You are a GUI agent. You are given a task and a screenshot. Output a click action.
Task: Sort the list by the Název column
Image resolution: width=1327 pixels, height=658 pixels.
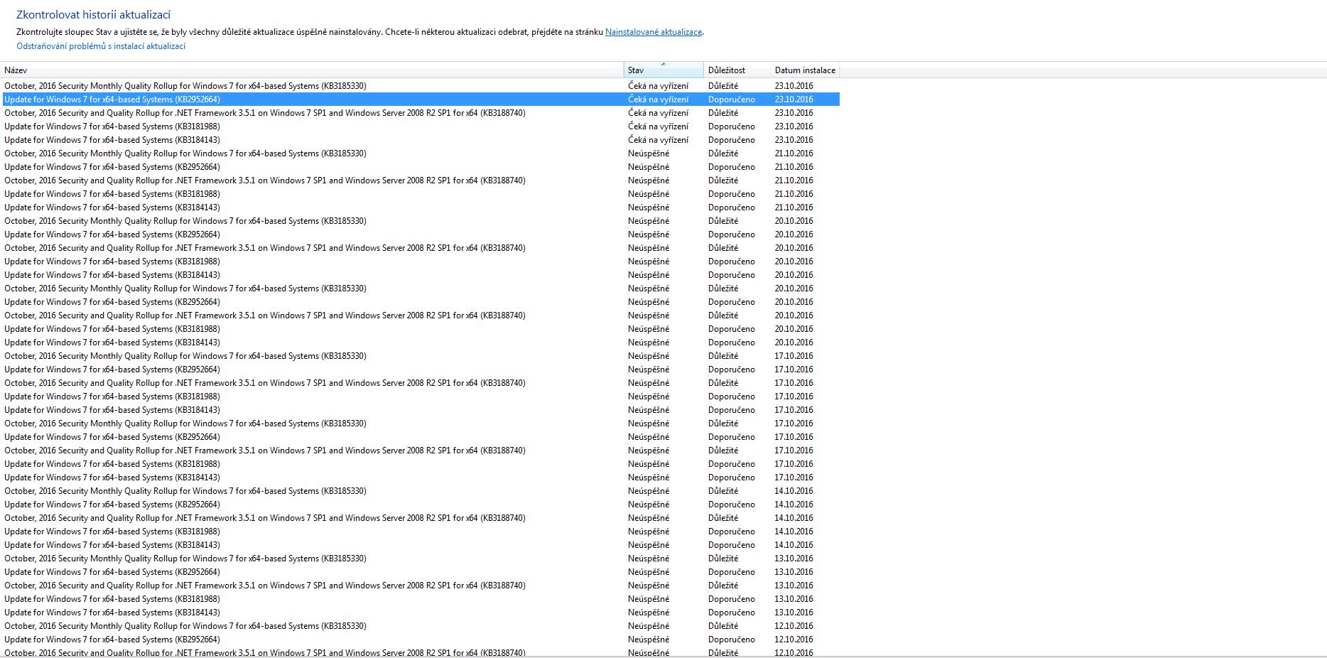pyautogui.click(x=313, y=70)
